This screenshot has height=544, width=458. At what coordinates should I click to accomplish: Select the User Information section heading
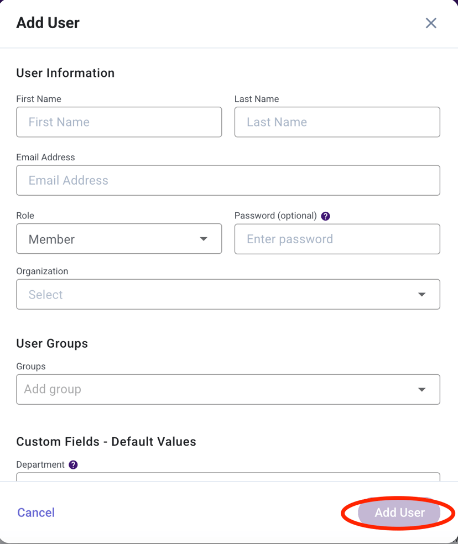(x=65, y=72)
